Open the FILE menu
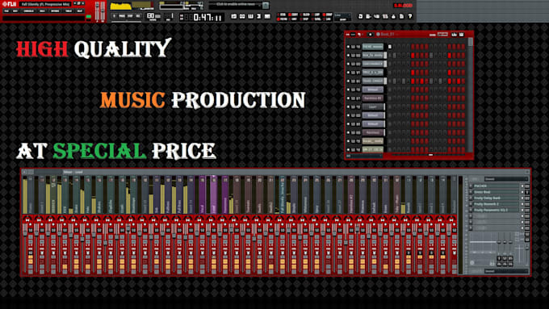549x309 pixels. click(6, 11)
